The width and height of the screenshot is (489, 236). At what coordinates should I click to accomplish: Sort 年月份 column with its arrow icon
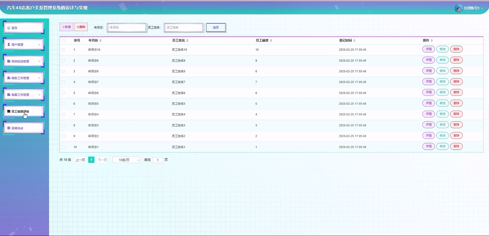pos(100,41)
